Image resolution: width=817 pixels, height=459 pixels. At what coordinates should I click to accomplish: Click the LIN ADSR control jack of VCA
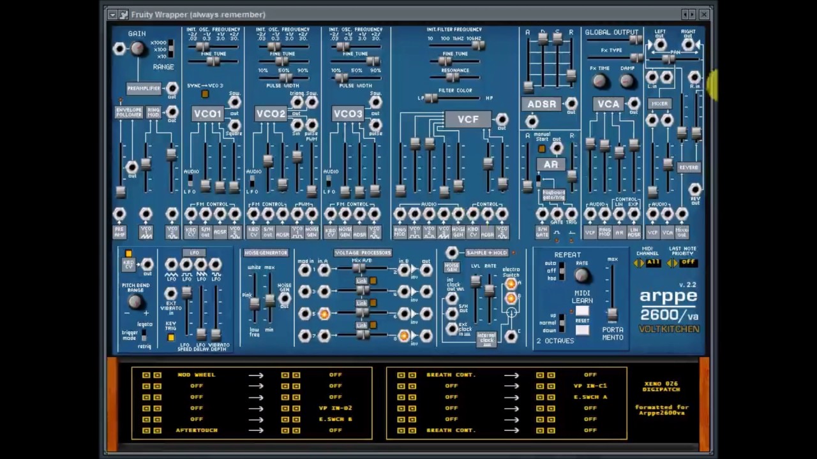[634, 214]
